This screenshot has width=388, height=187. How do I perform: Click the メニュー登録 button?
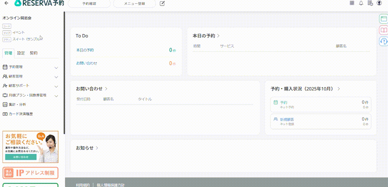(134, 4)
